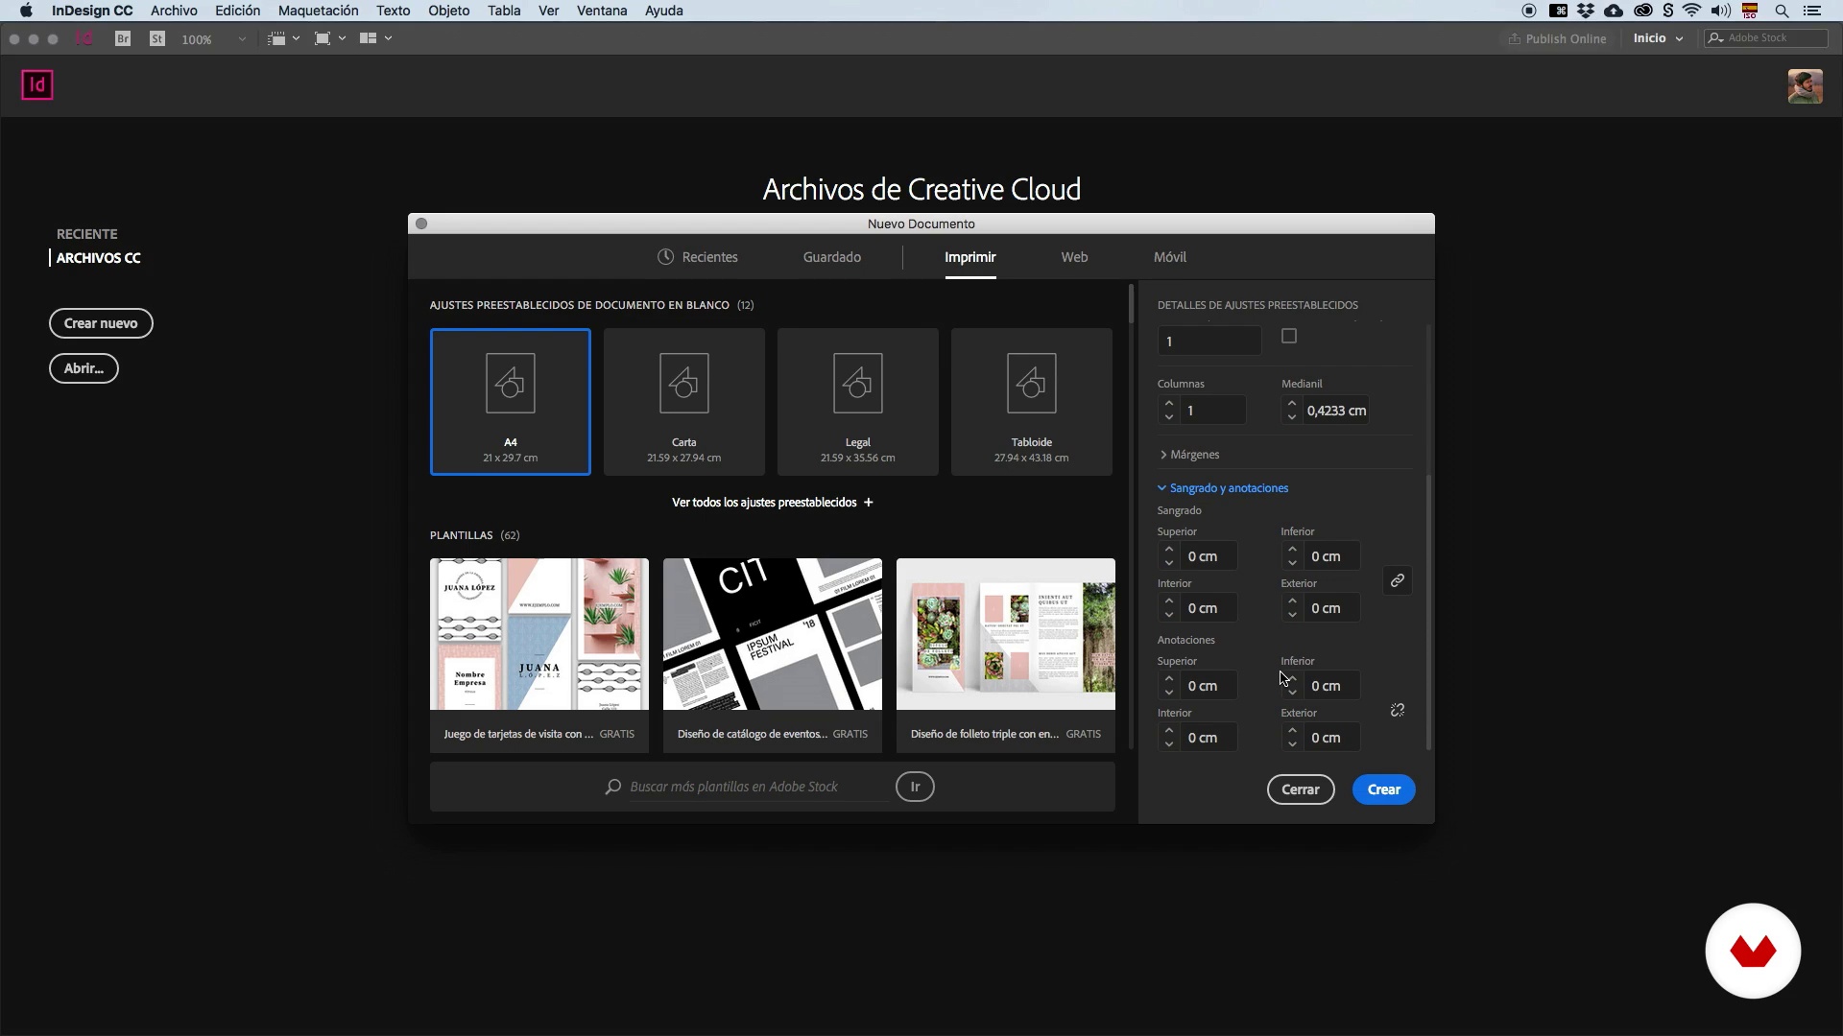Select the Carta preset
1843x1036 pixels.
pos(684,402)
